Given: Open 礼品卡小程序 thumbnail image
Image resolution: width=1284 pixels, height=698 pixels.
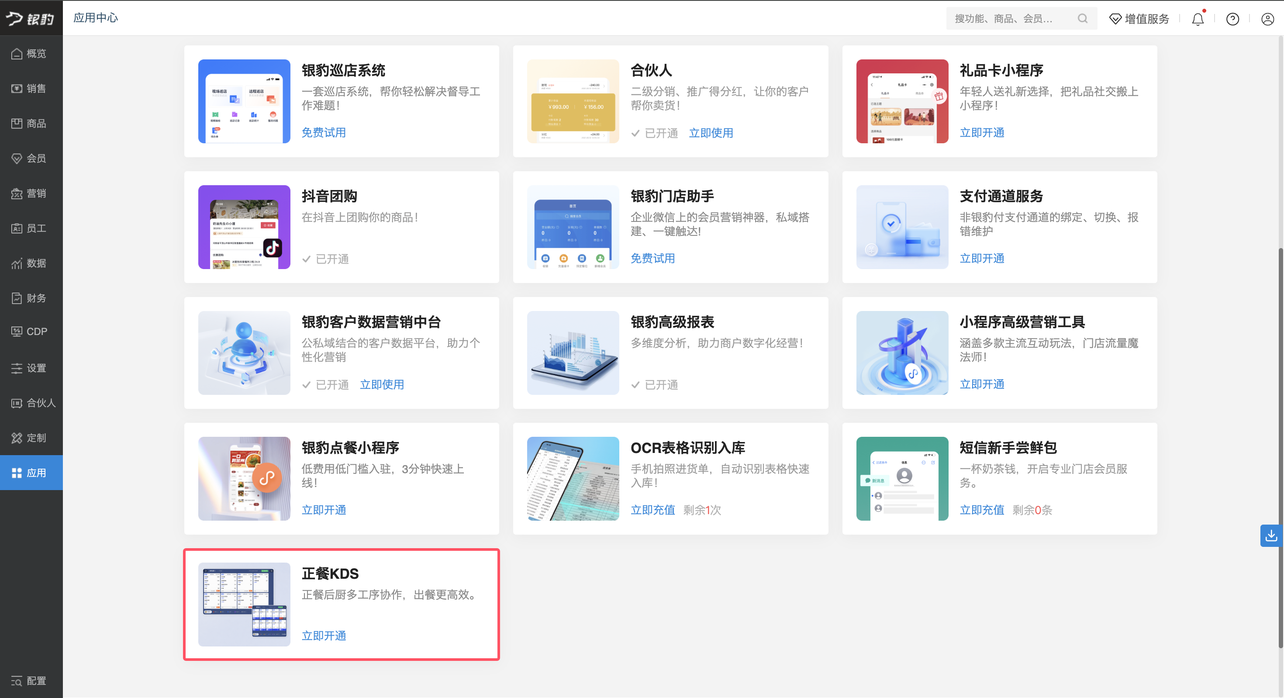Looking at the screenshot, I should coord(902,101).
